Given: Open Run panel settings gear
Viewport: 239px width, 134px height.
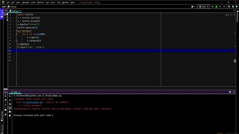Looking at the screenshot, I should click(x=230, y=92).
